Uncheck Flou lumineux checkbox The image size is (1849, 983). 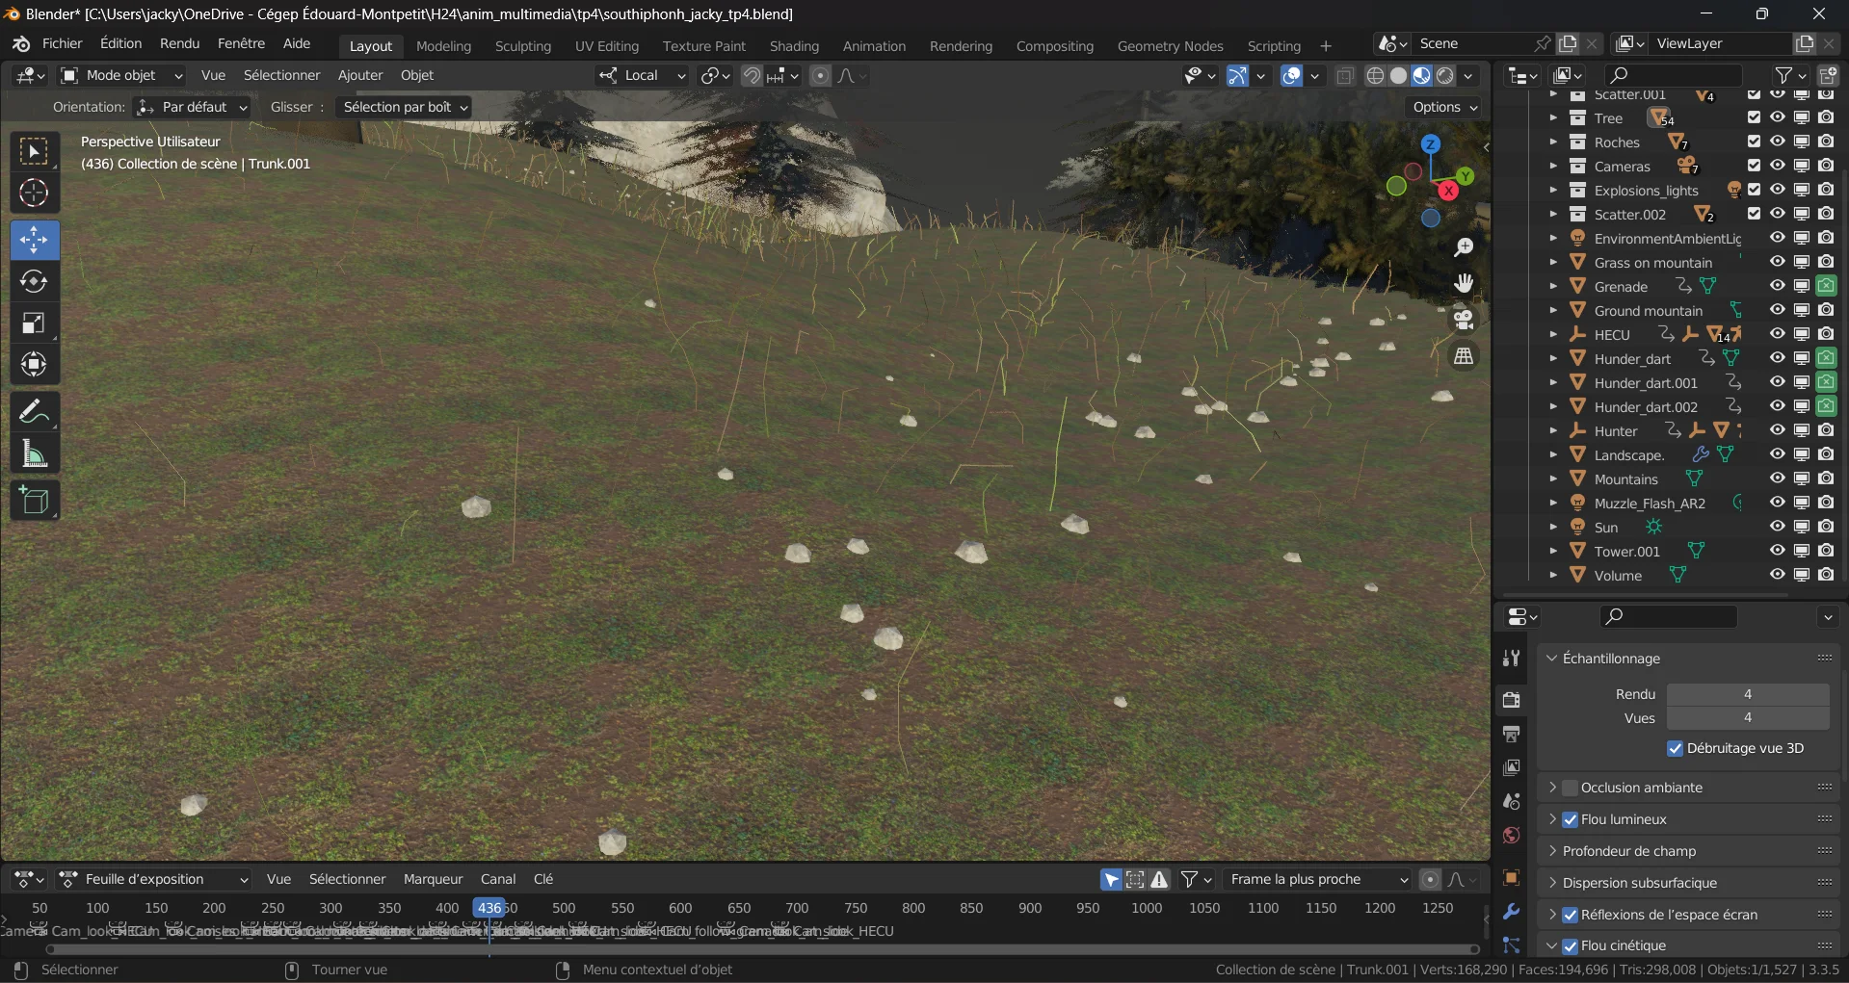click(x=1571, y=819)
